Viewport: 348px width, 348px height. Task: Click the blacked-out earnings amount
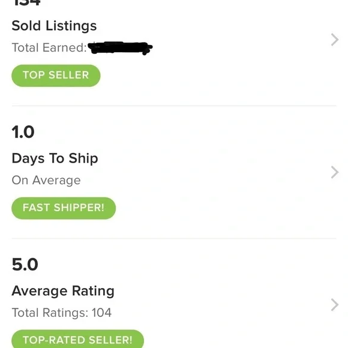click(x=120, y=47)
